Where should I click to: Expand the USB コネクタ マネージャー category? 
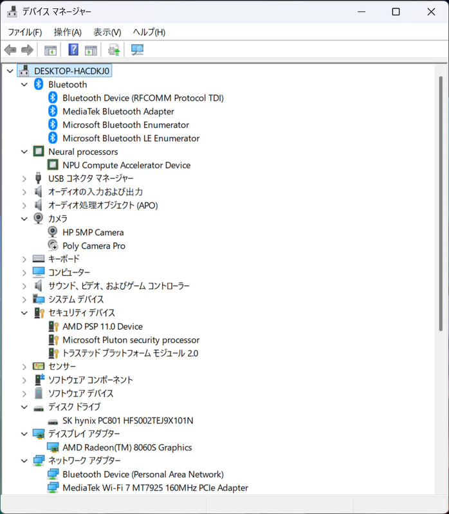point(24,179)
